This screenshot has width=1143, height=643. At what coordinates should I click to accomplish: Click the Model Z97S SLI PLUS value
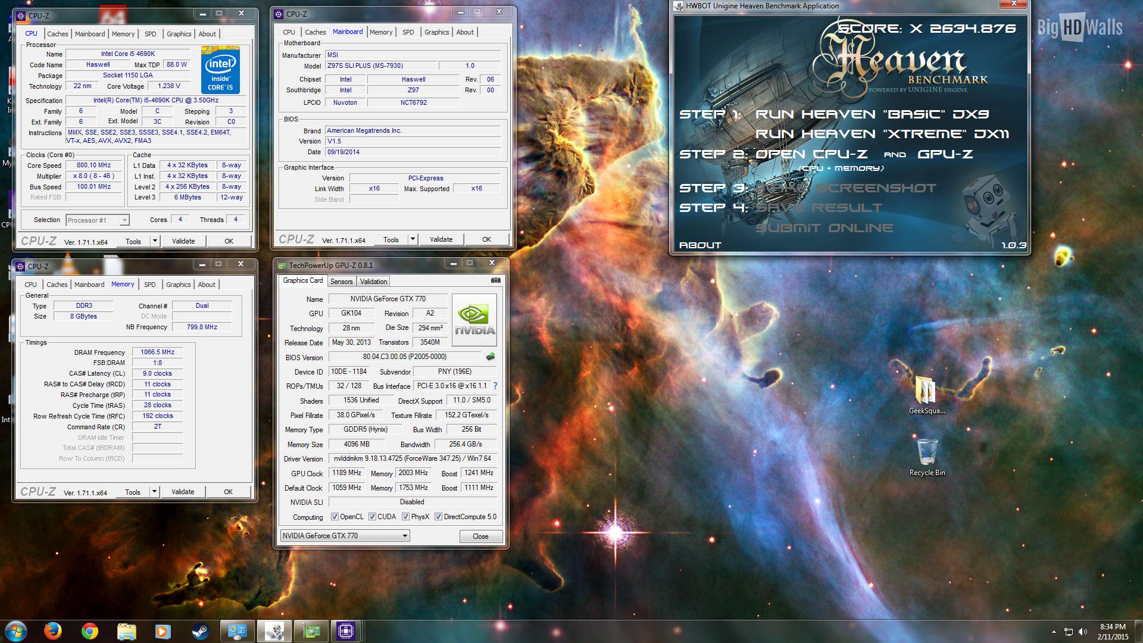(381, 66)
